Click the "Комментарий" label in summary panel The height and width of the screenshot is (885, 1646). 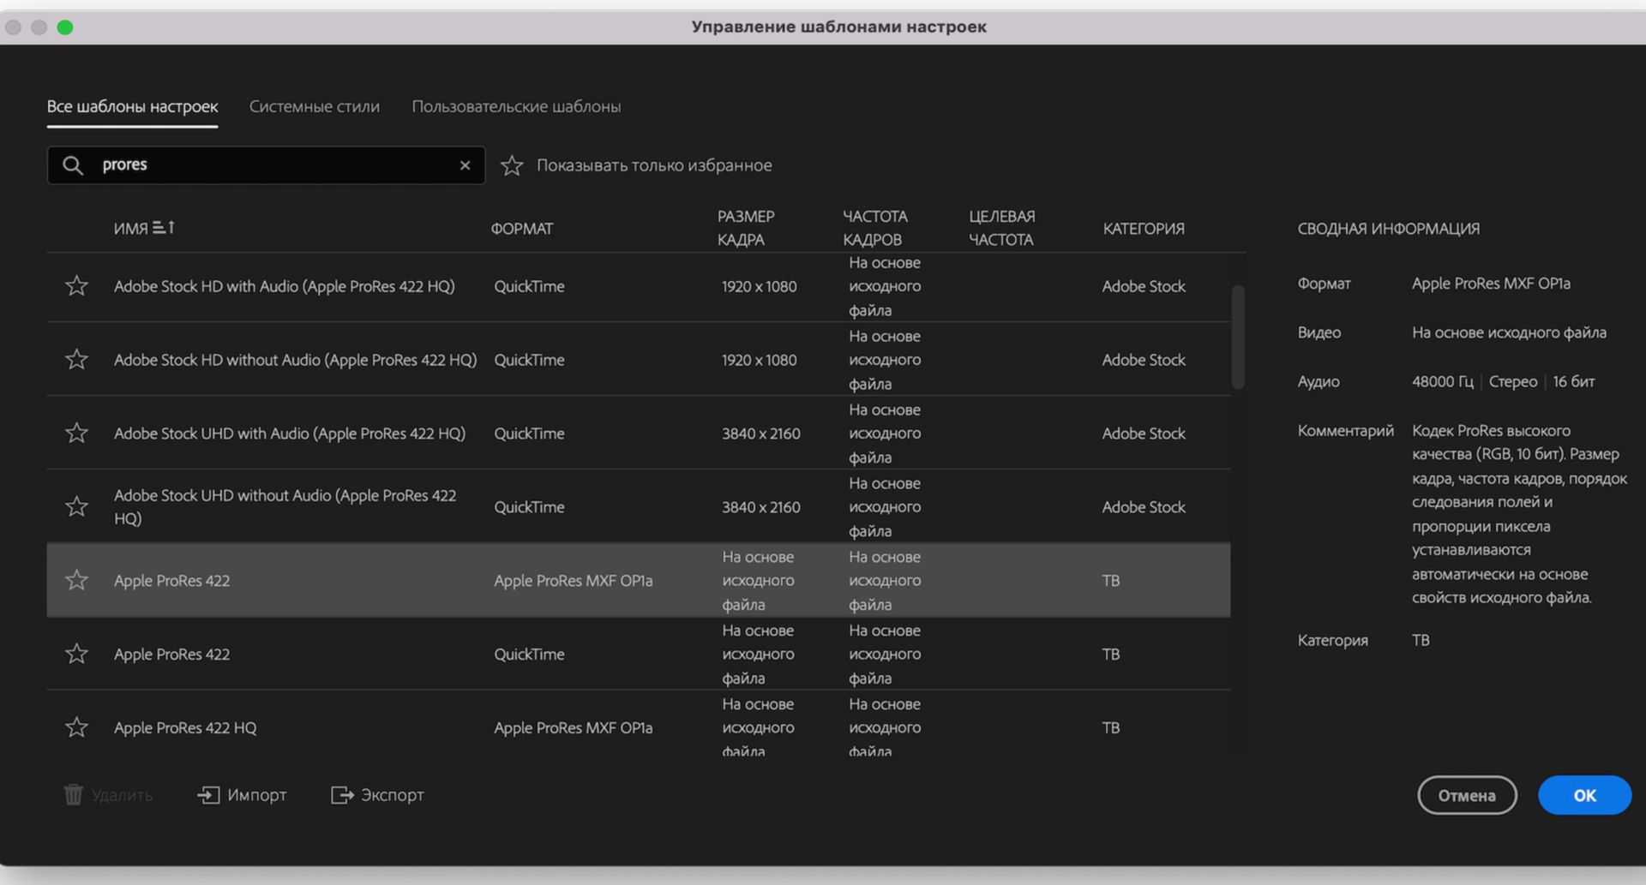pyautogui.click(x=1345, y=430)
